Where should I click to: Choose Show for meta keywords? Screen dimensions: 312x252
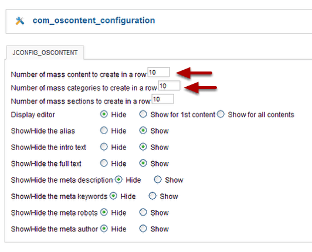click(152, 196)
